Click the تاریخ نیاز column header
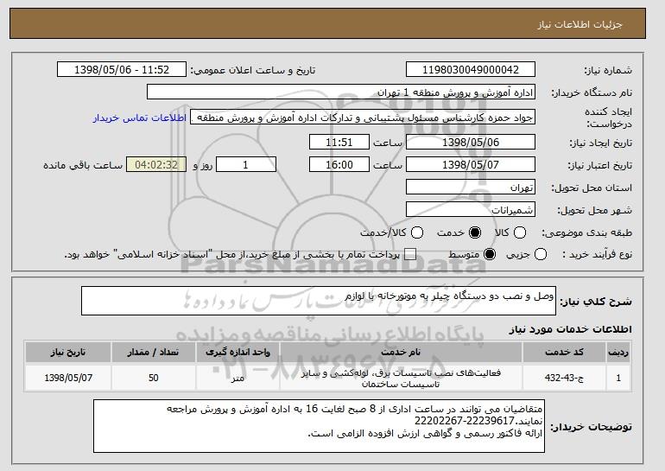 pos(68,353)
